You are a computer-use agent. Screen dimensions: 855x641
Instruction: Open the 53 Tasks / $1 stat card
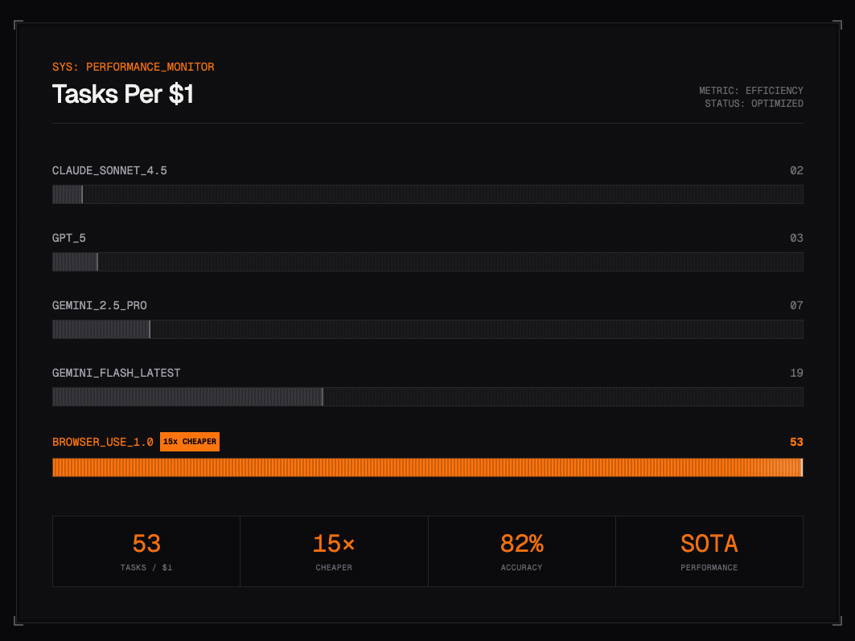146,551
